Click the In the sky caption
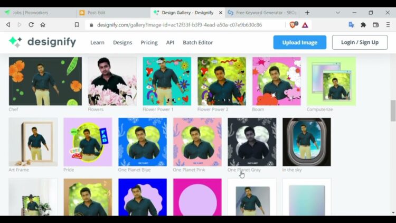 tap(292, 170)
